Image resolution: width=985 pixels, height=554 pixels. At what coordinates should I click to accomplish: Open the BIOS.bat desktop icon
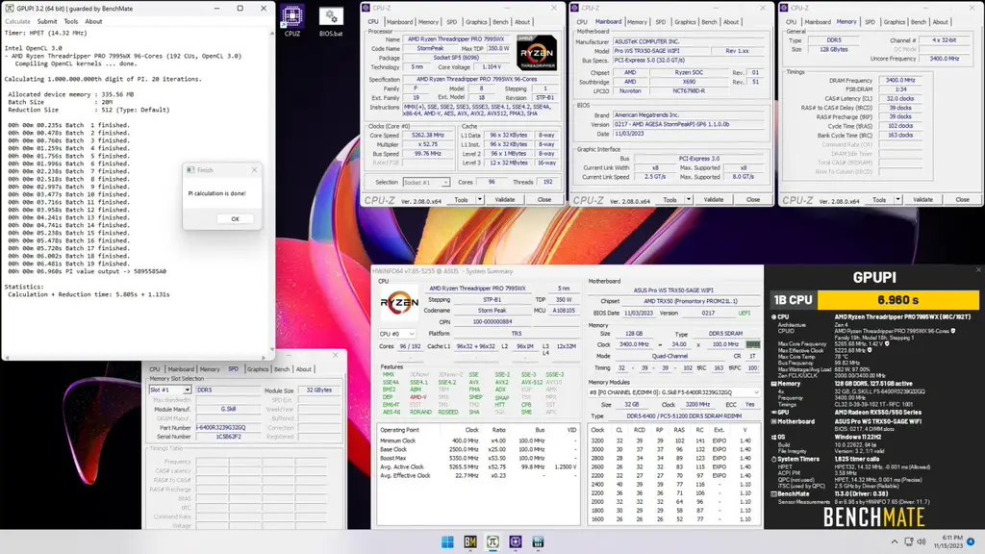(331, 17)
